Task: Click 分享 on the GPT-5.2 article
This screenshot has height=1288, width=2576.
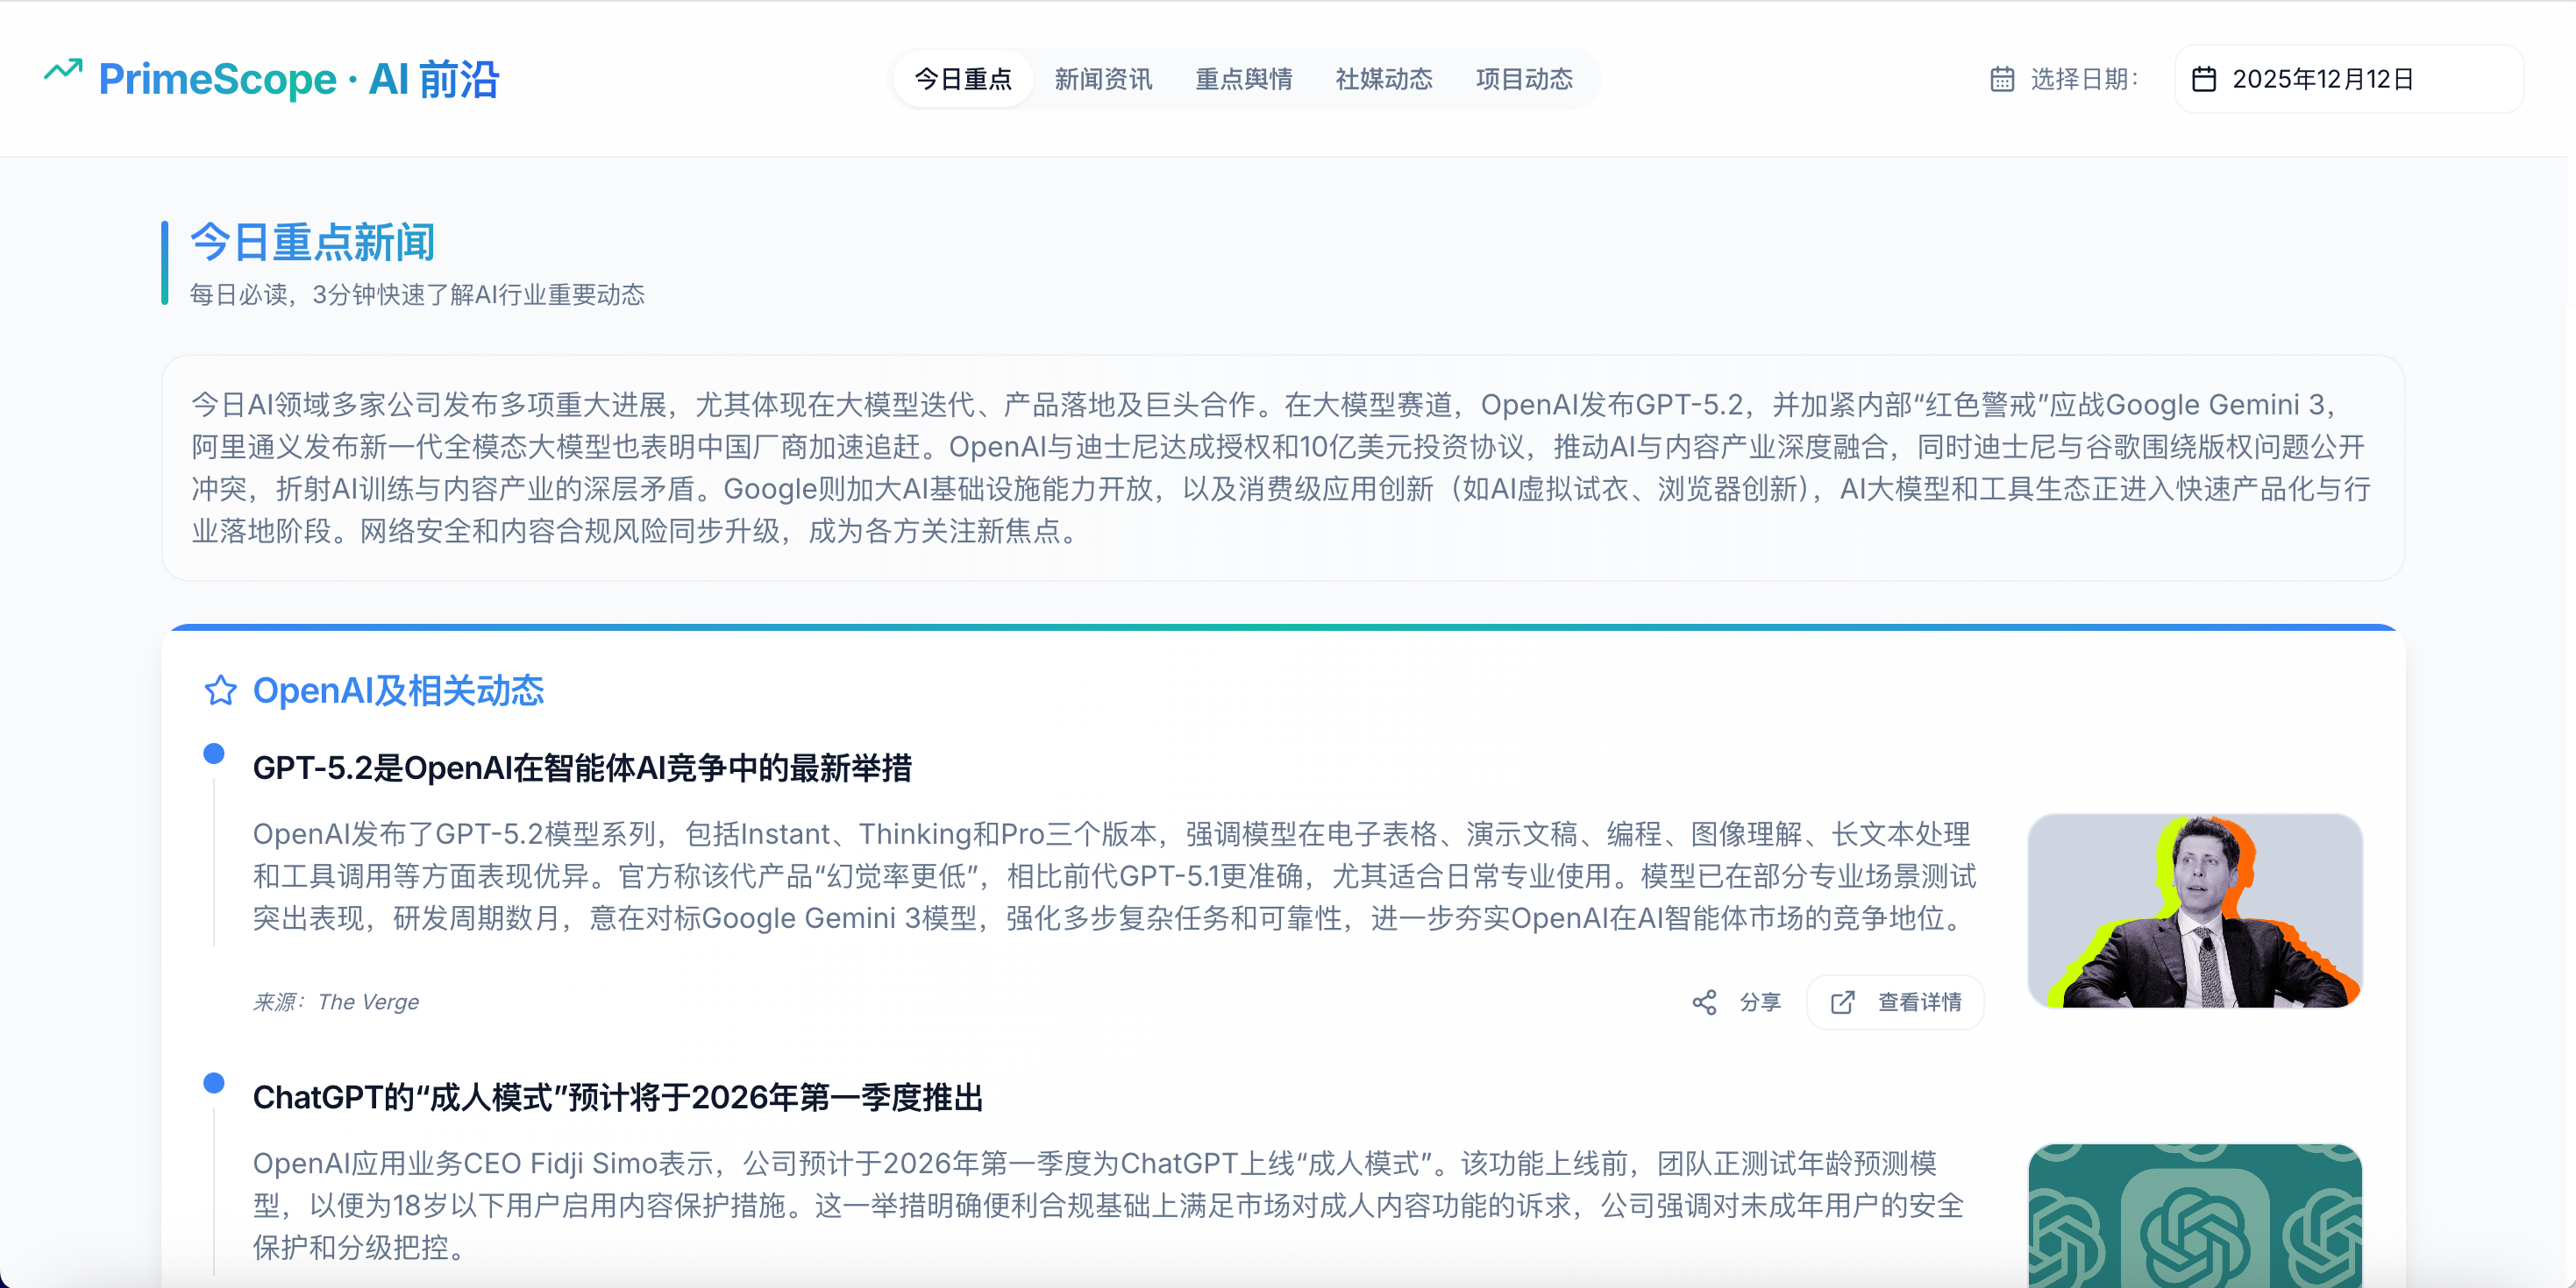Action: point(1760,1002)
